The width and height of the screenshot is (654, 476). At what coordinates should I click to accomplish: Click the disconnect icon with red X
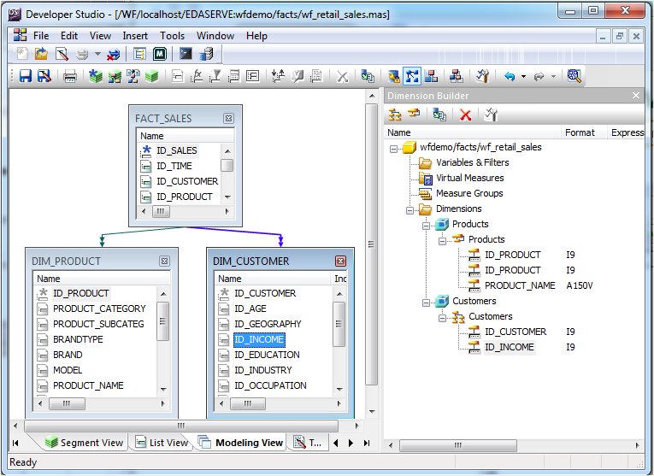114,54
